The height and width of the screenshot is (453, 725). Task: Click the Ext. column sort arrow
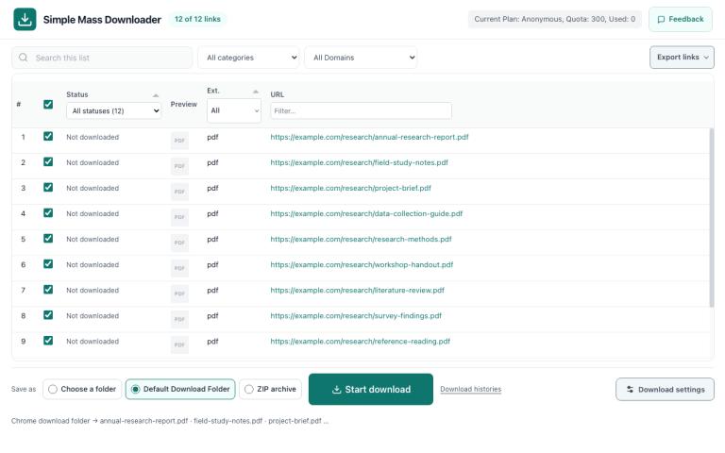255,92
